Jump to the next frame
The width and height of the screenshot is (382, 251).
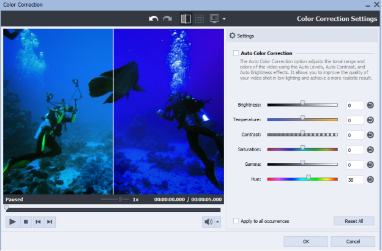point(50,222)
